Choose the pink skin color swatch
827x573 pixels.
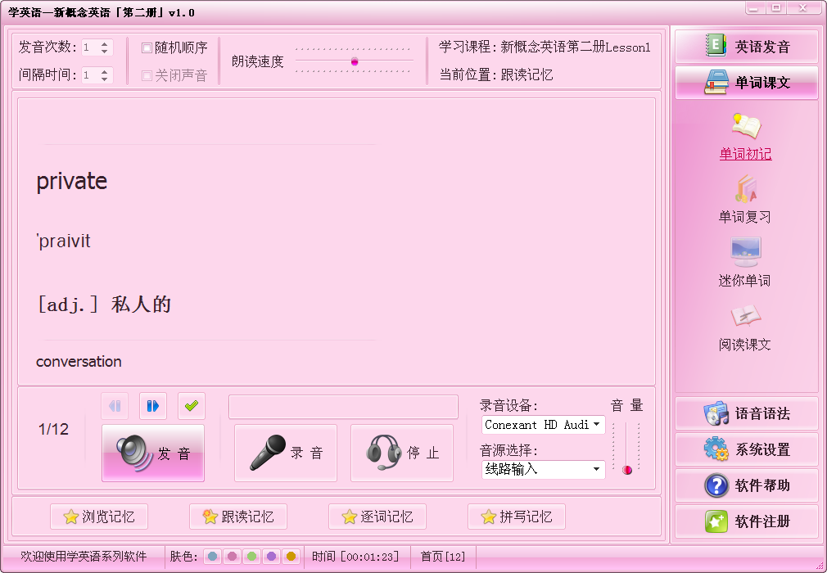(232, 556)
